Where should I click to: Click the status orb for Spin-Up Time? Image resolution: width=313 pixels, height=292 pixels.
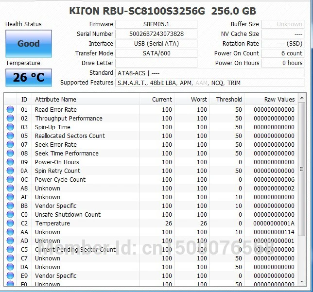[10, 127]
